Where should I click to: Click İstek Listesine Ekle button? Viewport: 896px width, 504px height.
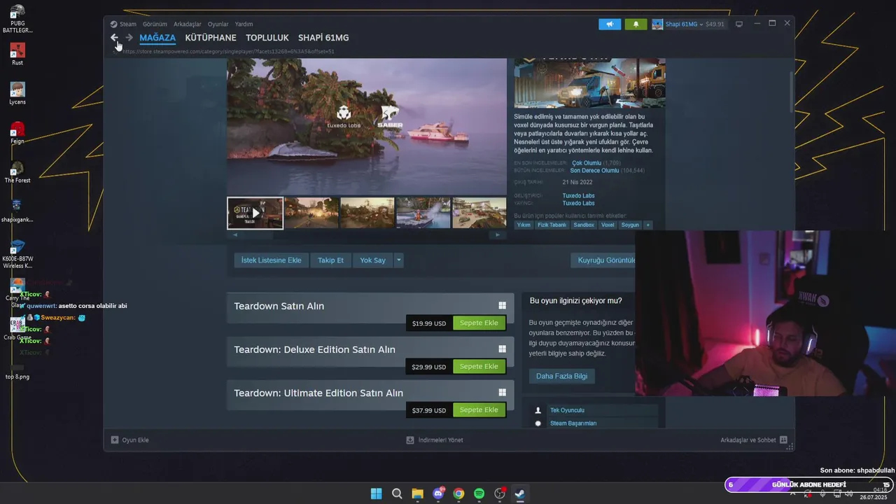[272, 260]
